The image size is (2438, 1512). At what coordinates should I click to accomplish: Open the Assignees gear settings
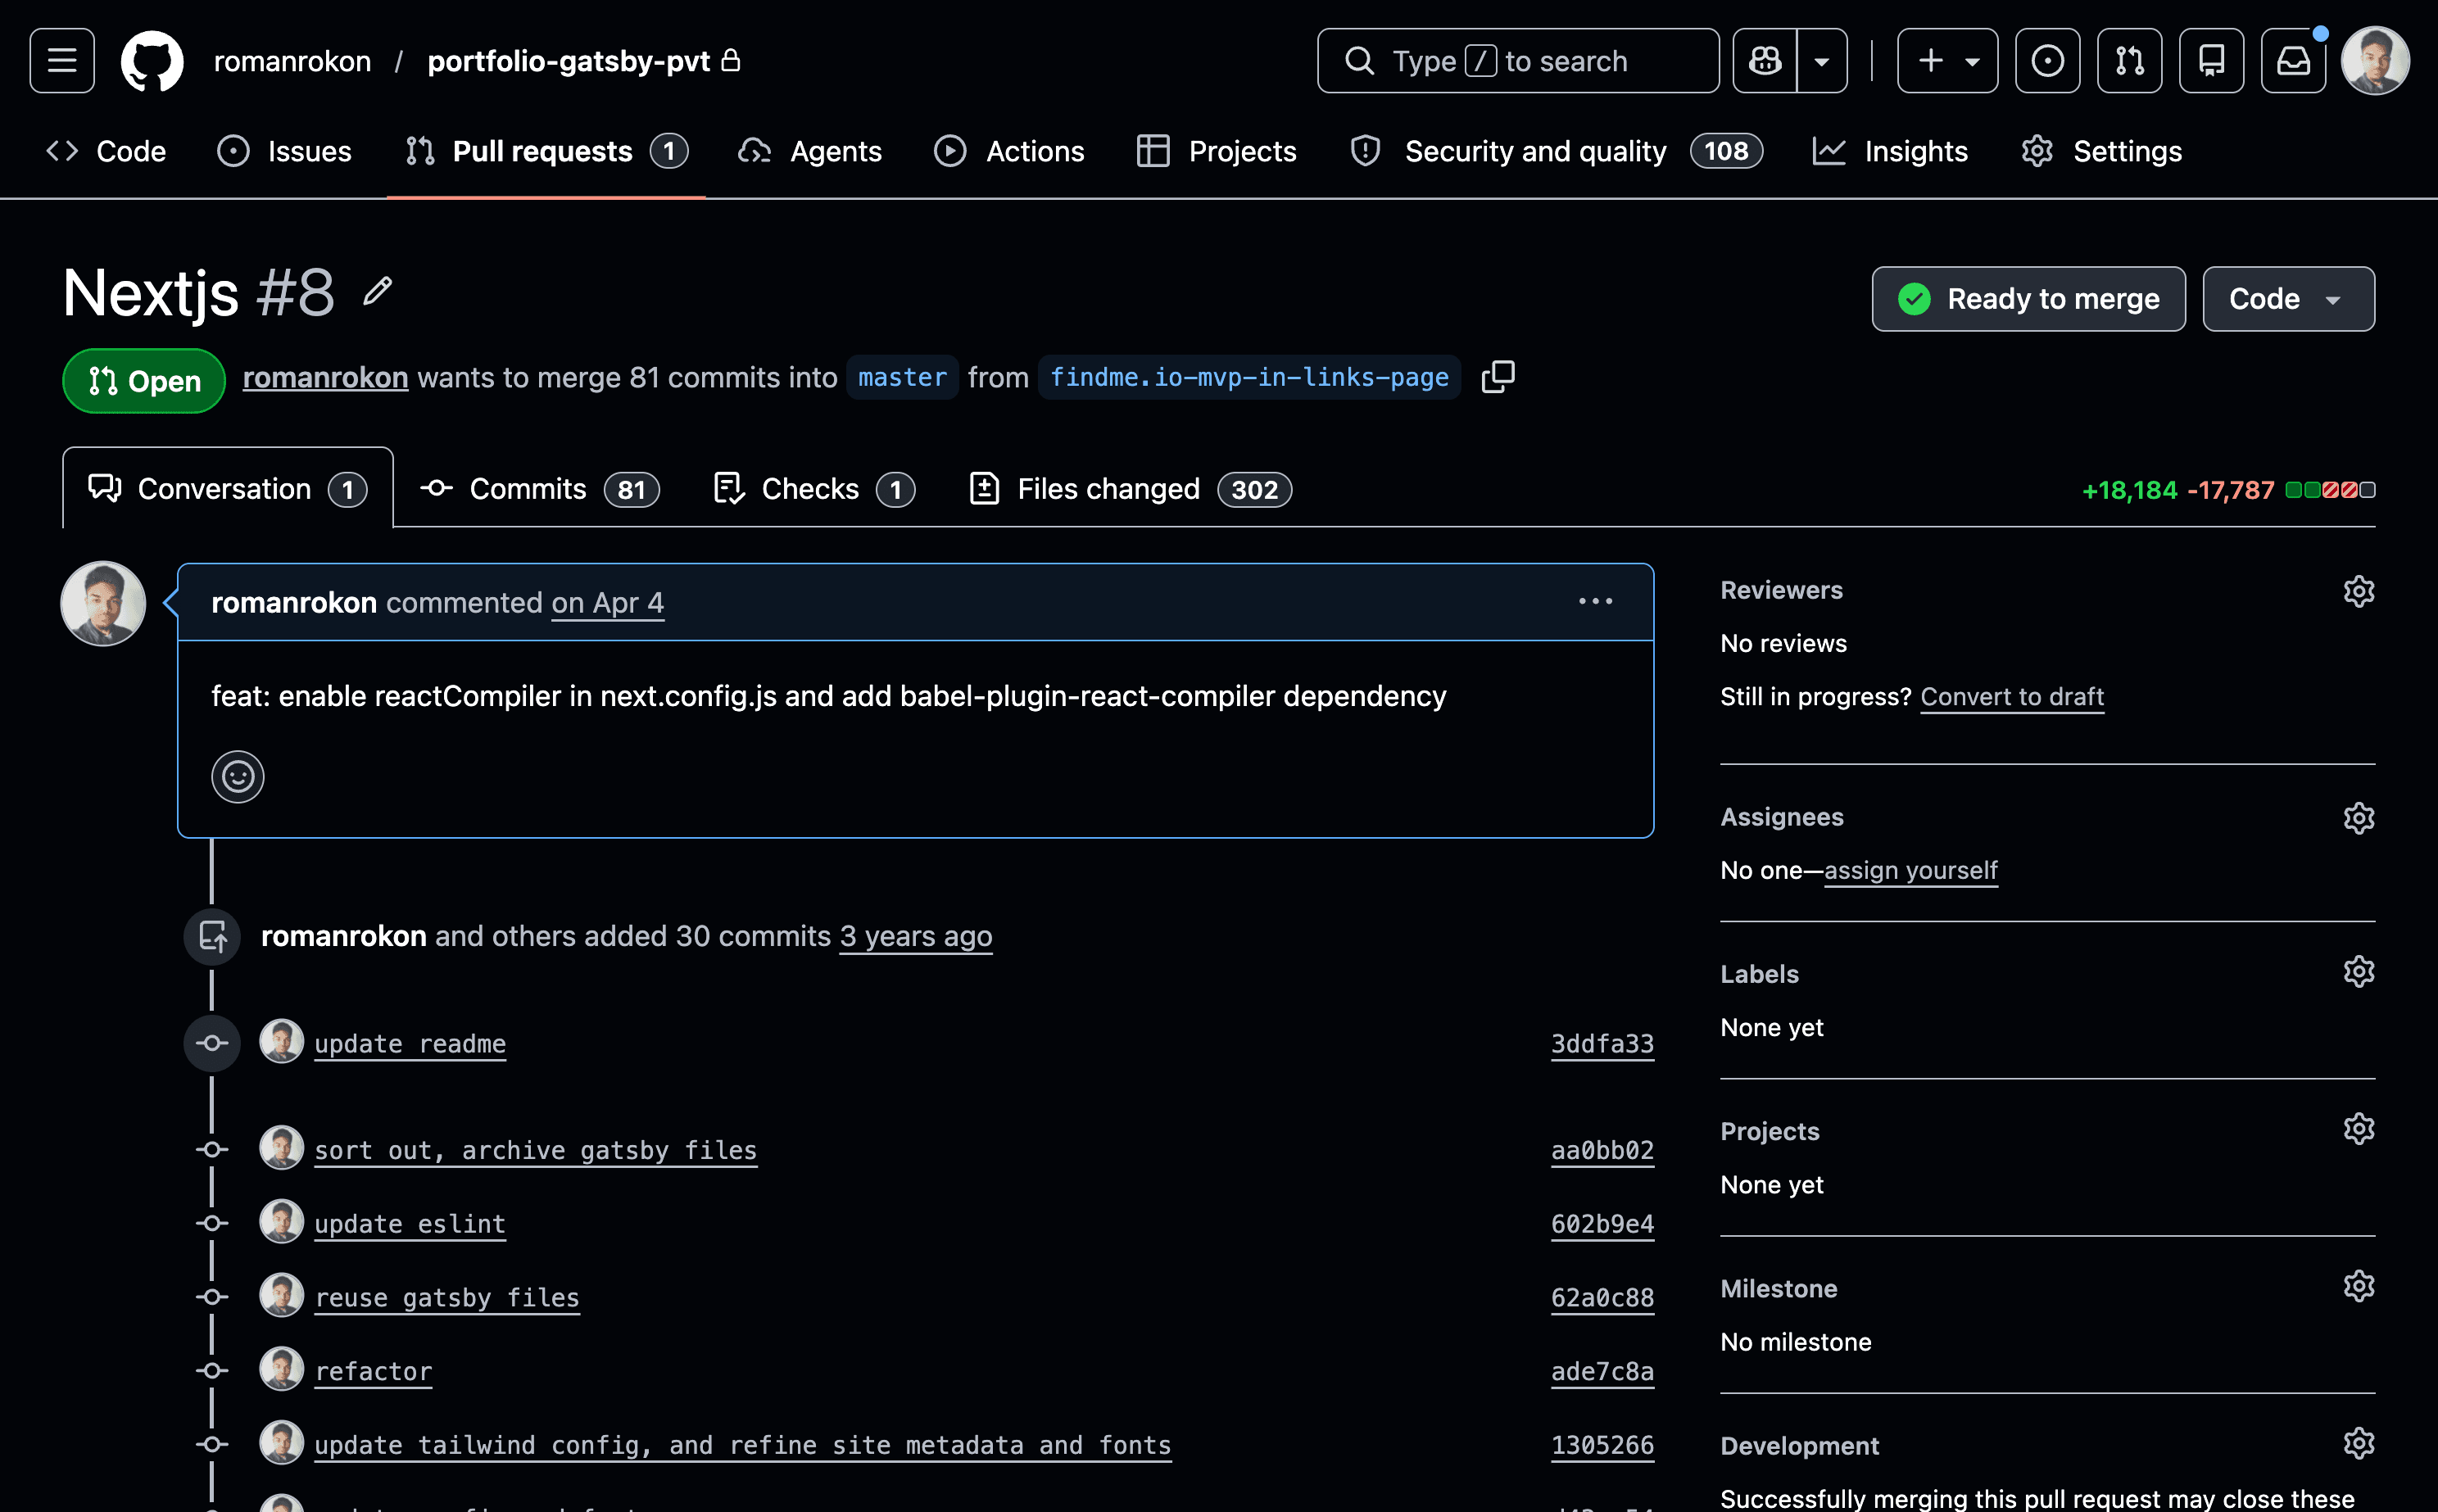click(2359, 819)
